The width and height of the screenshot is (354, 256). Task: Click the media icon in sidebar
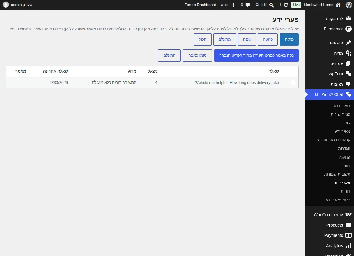(349, 53)
